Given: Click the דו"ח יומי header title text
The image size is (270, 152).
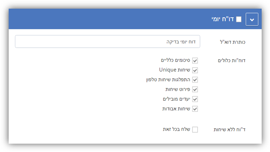Looking at the screenshot, I should pos(223,19).
